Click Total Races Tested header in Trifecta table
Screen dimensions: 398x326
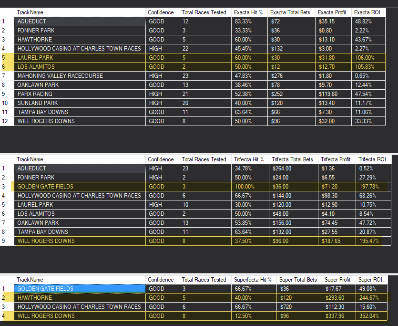205,159
